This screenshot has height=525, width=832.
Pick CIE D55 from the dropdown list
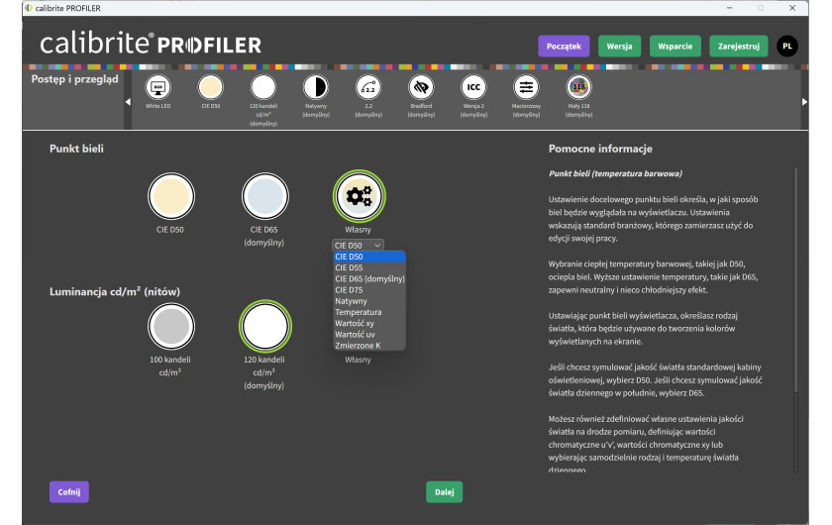pos(369,267)
